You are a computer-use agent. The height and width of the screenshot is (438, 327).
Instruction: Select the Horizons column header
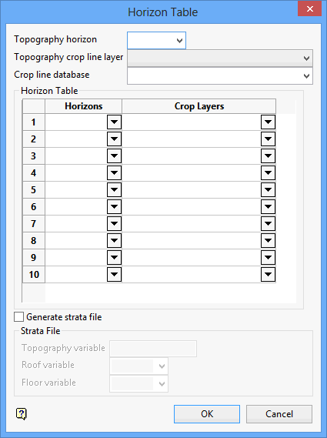pyautogui.click(x=84, y=106)
